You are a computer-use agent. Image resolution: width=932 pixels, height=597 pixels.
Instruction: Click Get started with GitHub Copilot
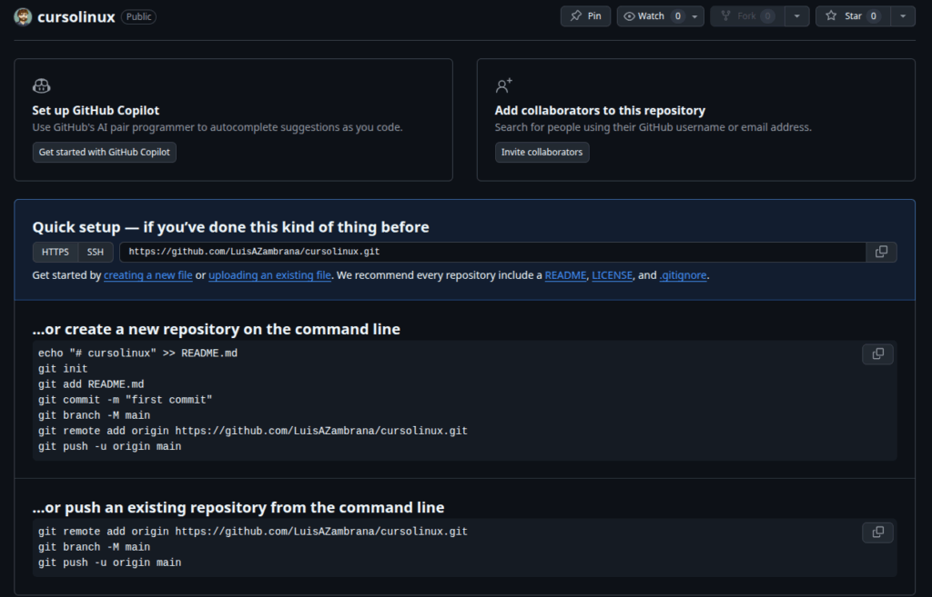104,152
